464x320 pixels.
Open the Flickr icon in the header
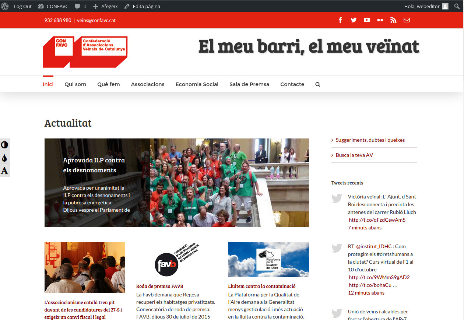pos(380,20)
